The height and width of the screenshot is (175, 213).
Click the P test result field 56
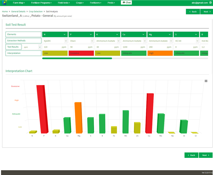pyautogui.click(x=81, y=47)
